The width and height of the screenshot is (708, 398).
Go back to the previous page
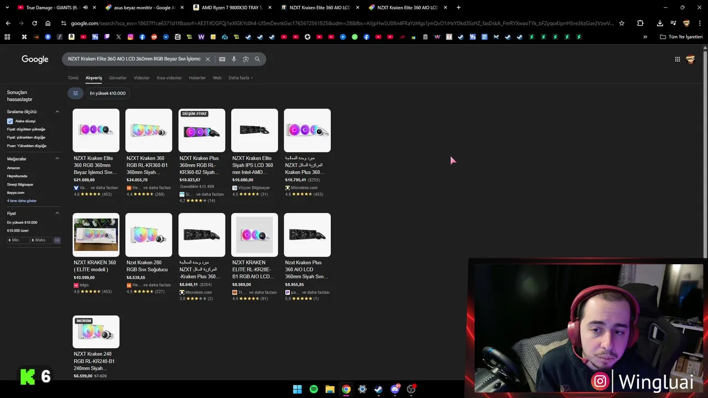tap(8, 23)
